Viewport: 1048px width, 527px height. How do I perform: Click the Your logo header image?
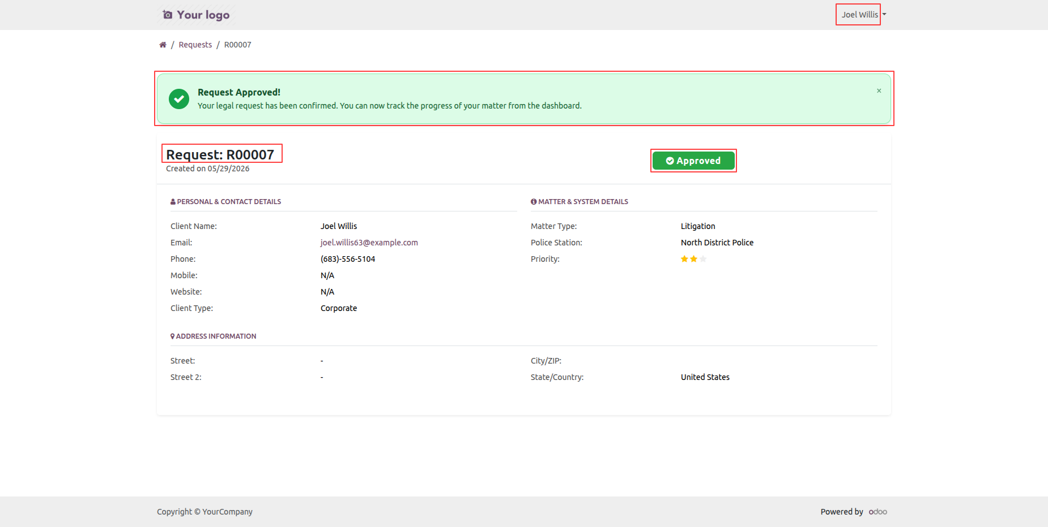pos(197,15)
